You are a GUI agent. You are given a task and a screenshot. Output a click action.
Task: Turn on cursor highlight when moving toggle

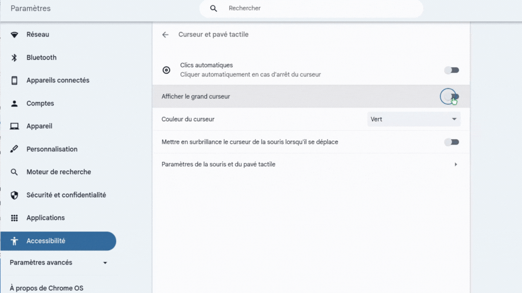[x=451, y=142]
